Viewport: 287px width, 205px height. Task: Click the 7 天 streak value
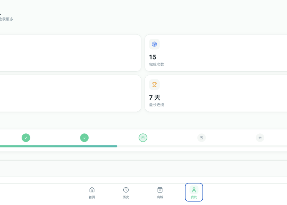(155, 98)
